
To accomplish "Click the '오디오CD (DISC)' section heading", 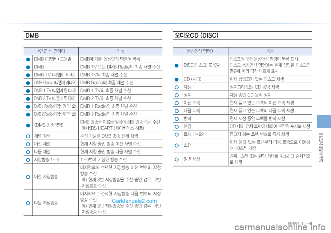I will pyautogui.click(x=196, y=35).
